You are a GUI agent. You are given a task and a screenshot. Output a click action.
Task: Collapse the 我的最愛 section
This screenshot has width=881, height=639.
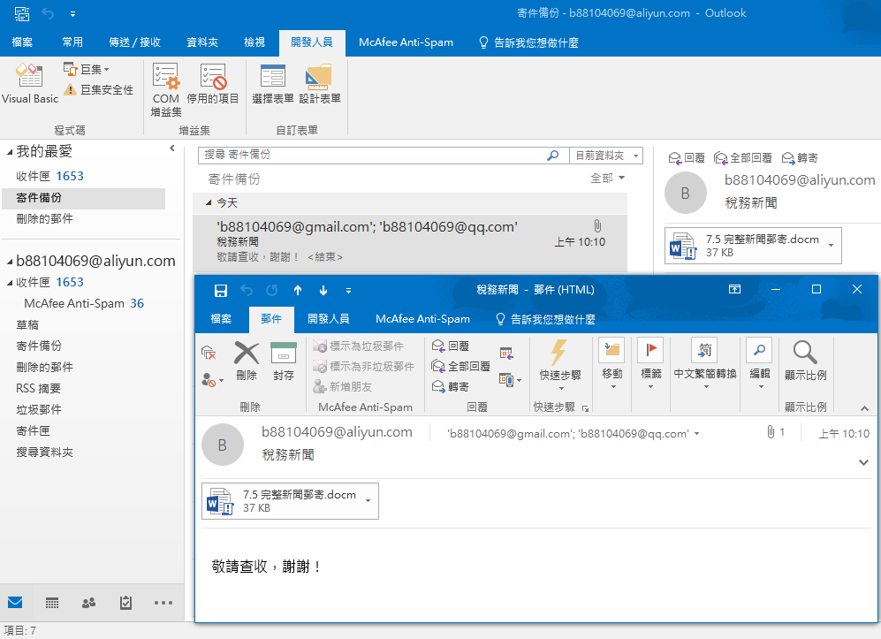[x=10, y=152]
